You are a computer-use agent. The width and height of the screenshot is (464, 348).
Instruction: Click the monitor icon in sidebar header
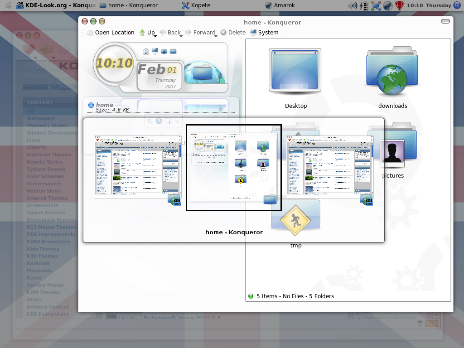155,51
